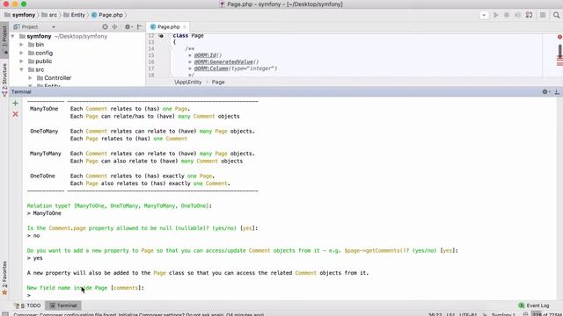563x316 pixels.
Task: Open the run configuration dropdown
Action: pos(484,15)
